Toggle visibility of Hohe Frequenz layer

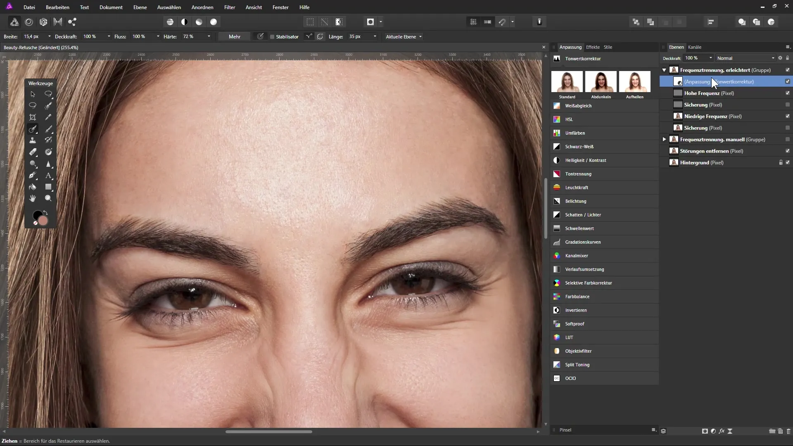click(x=788, y=93)
